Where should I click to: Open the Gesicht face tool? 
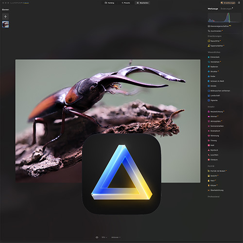tap(213, 176)
